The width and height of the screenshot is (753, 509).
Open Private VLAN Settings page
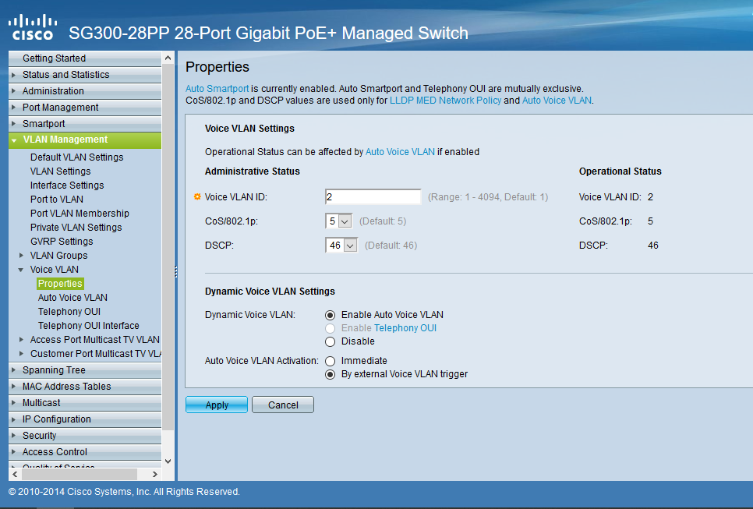tap(76, 227)
